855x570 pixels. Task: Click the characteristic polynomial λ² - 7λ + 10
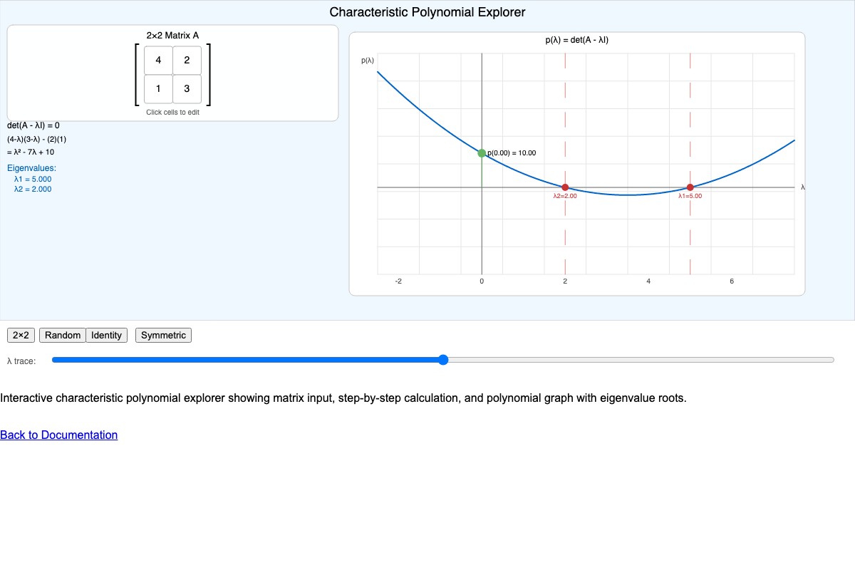tap(29, 152)
